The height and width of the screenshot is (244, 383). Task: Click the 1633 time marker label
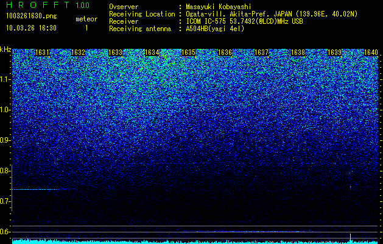pos(115,52)
